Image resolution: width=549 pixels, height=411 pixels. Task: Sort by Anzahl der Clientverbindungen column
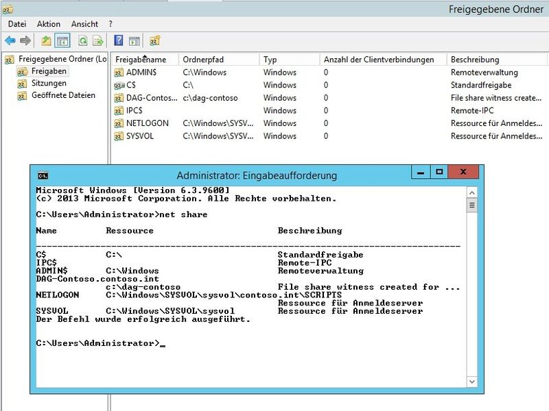(x=384, y=60)
